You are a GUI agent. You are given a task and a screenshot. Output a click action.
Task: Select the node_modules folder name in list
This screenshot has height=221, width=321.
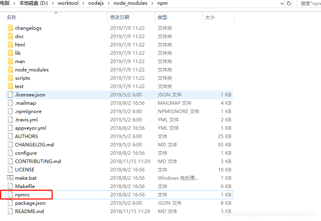click(32, 70)
